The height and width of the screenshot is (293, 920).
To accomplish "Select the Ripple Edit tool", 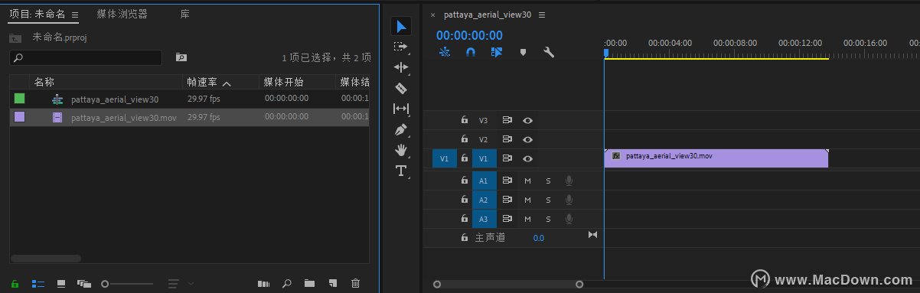I will [x=401, y=67].
